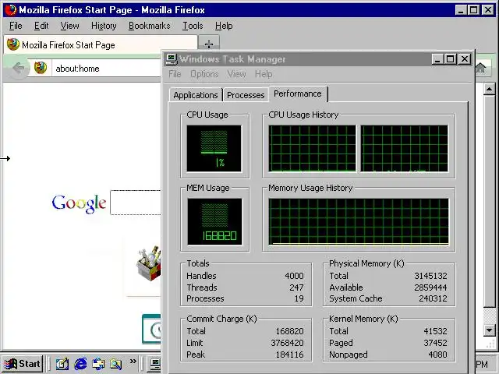Image resolution: width=499 pixels, height=374 pixels.
Task: Click the Firefox logo in the title bar
Action: [10, 10]
